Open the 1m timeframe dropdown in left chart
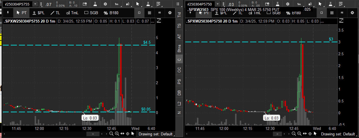 coord(116,4)
